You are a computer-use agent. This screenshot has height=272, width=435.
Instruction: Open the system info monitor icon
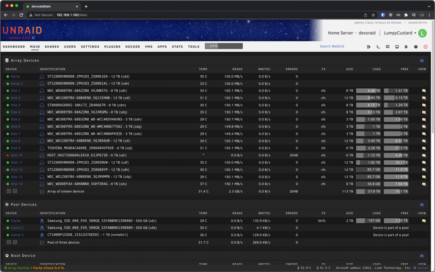397,47
